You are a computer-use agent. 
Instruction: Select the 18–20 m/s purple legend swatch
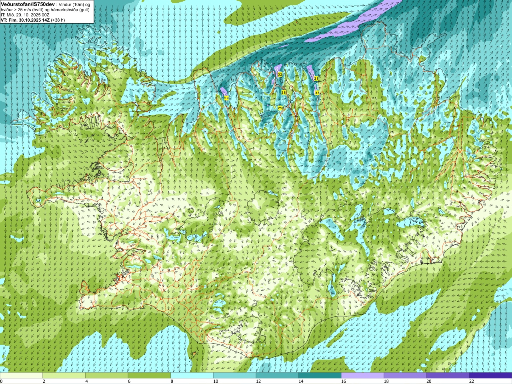[405, 376]
